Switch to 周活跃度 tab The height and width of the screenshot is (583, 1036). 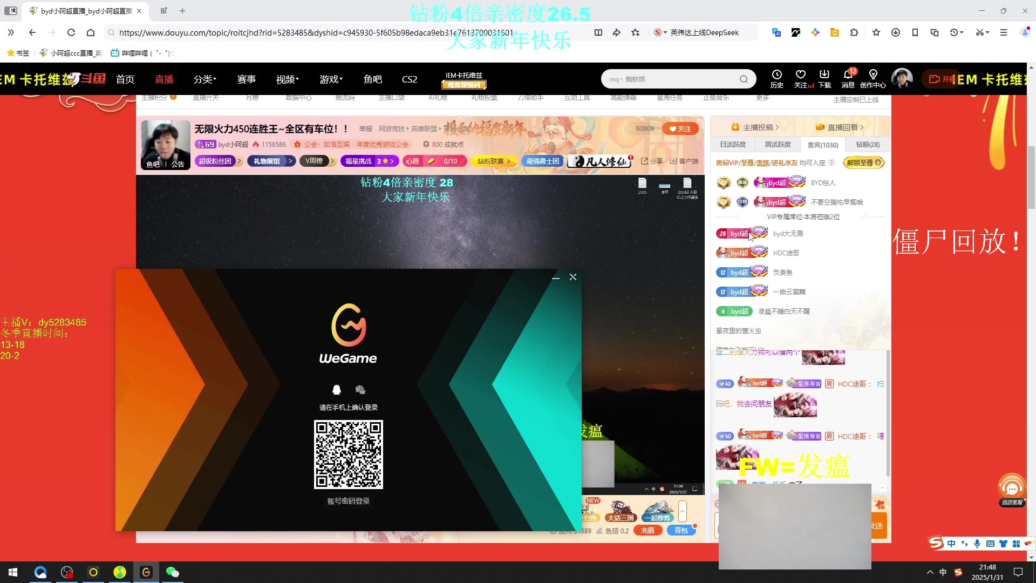coord(778,145)
